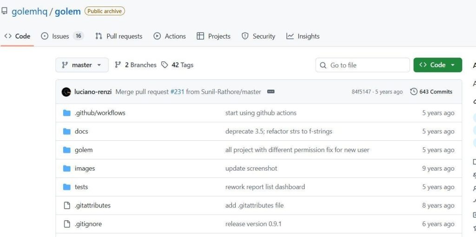Open the 42 Tags link

177,65
